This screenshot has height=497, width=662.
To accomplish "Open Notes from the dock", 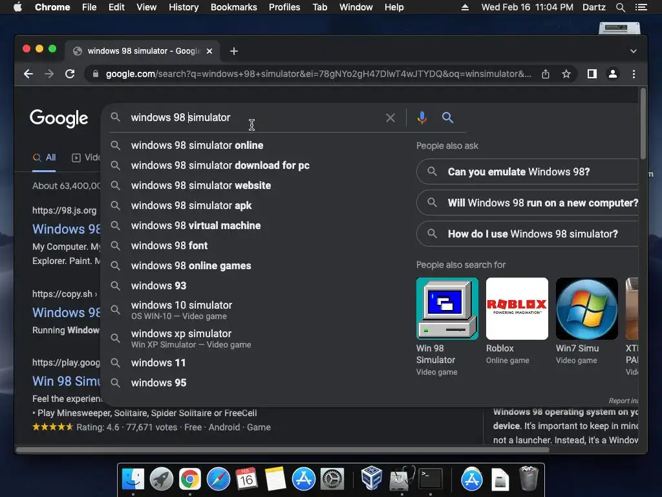I will [275, 479].
